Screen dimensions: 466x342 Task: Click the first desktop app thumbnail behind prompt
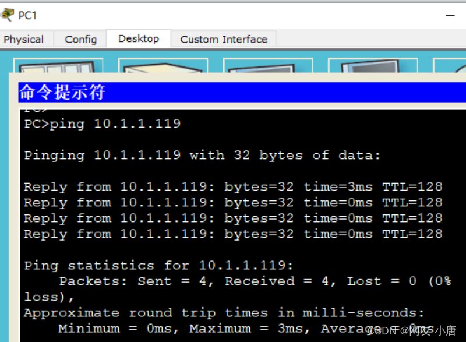(x=58, y=66)
